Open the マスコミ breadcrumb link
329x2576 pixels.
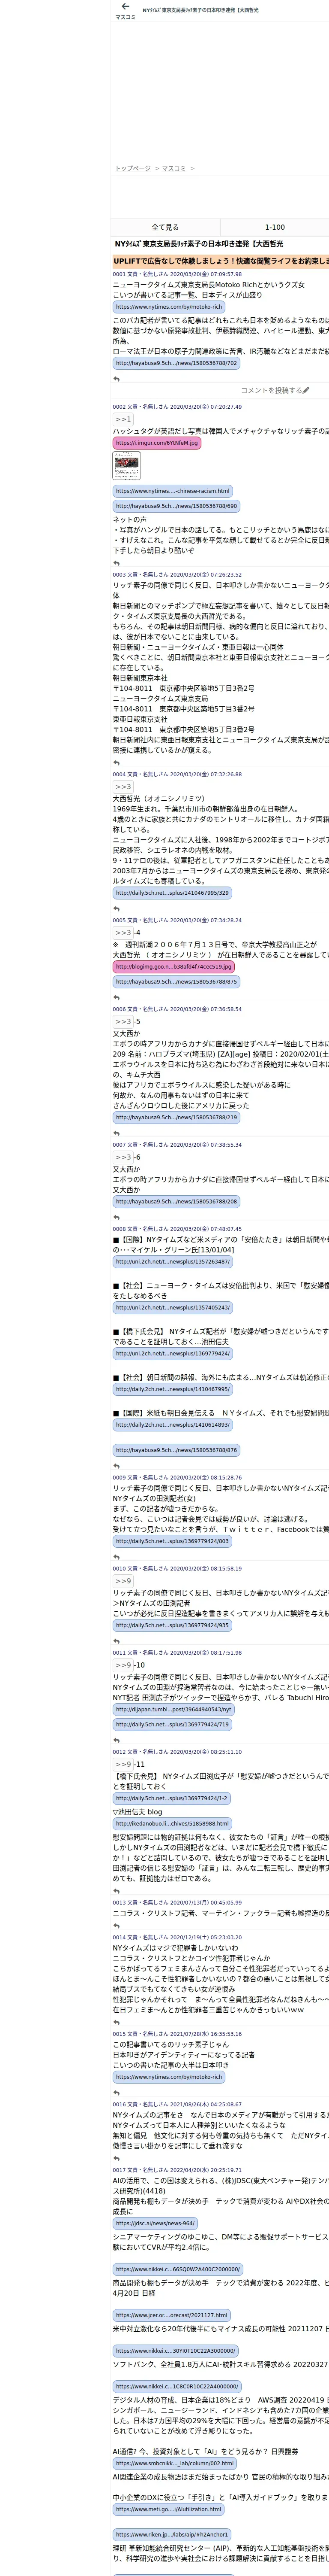click(173, 168)
